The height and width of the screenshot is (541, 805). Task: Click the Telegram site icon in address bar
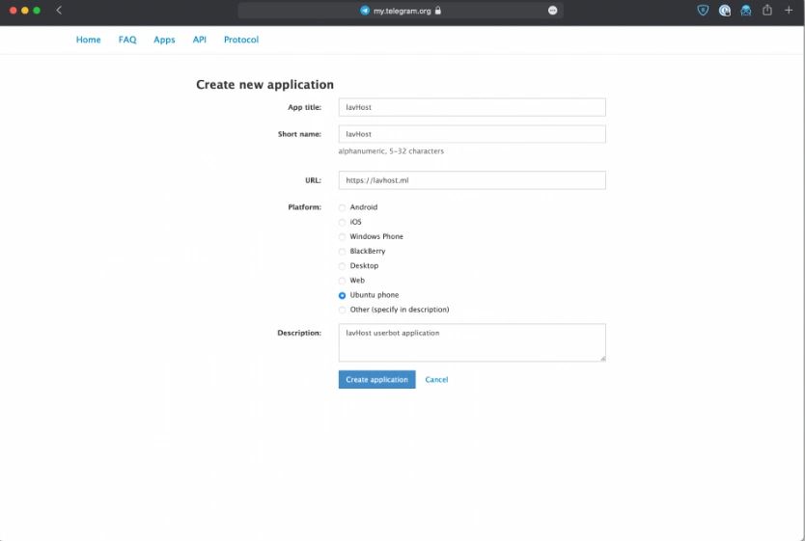(365, 11)
